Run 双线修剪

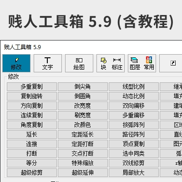[x=134, y=163]
